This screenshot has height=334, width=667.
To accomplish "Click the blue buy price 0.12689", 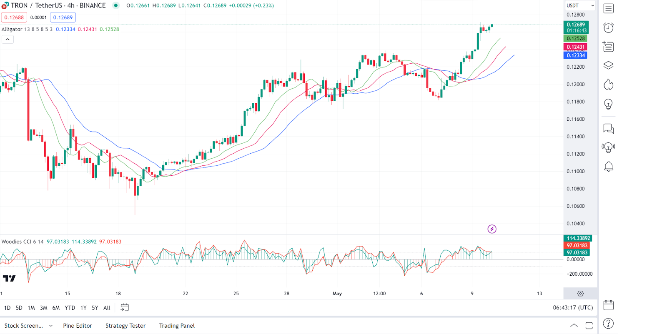I will [63, 17].
